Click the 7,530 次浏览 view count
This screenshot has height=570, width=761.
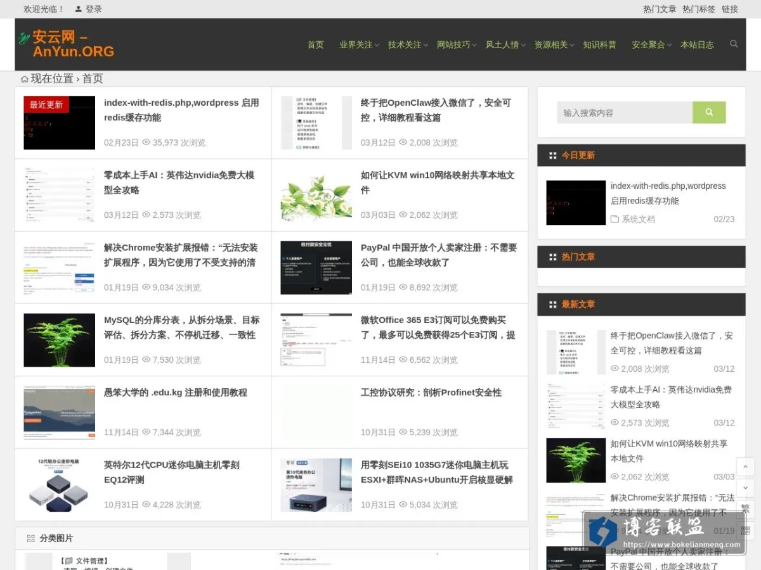177,360
